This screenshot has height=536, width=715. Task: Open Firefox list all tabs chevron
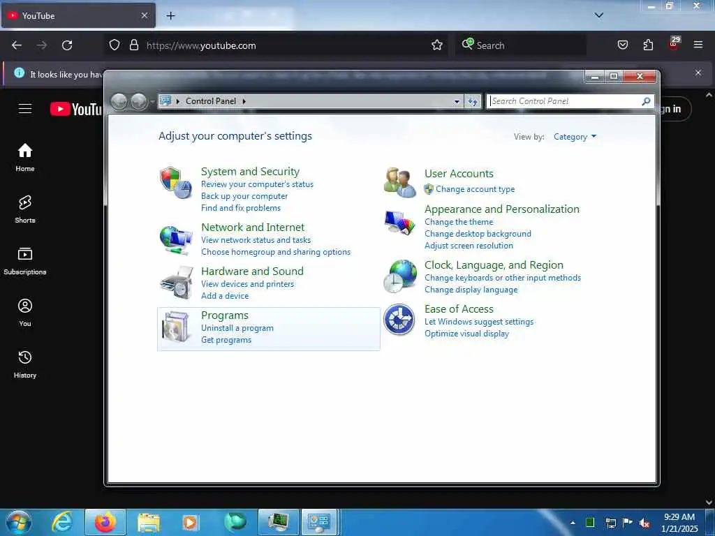point(599,15)
